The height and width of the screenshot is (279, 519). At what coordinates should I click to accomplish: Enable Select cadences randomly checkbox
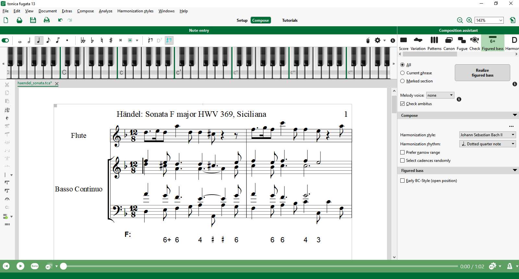(x=403, y=161)
